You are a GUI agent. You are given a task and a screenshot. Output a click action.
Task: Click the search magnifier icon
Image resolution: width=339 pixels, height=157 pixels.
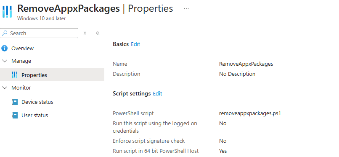[x=5, y=33]
